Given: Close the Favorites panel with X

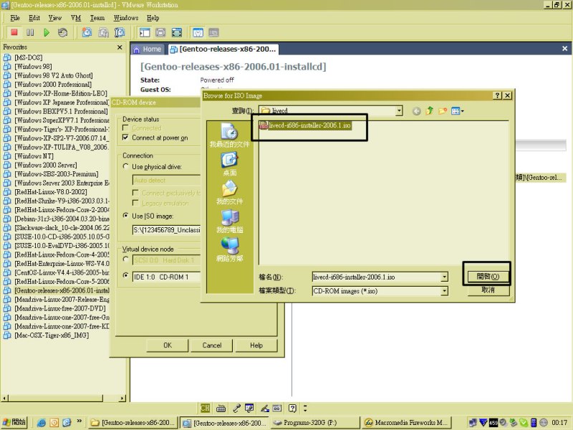Looking at the screenshot, I should point(120,47).
